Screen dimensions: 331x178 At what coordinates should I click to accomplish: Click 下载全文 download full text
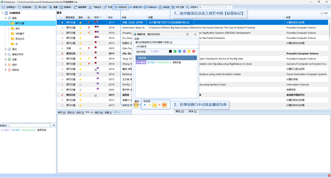point(95,7)
